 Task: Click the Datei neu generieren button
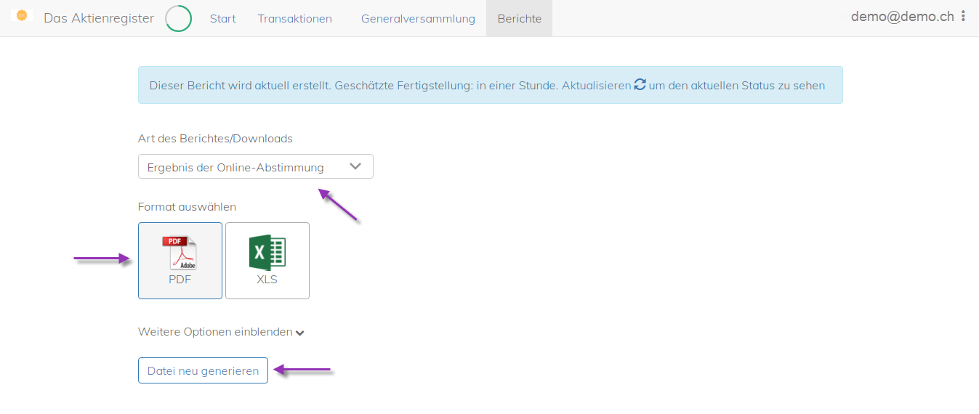click(203, 370)
